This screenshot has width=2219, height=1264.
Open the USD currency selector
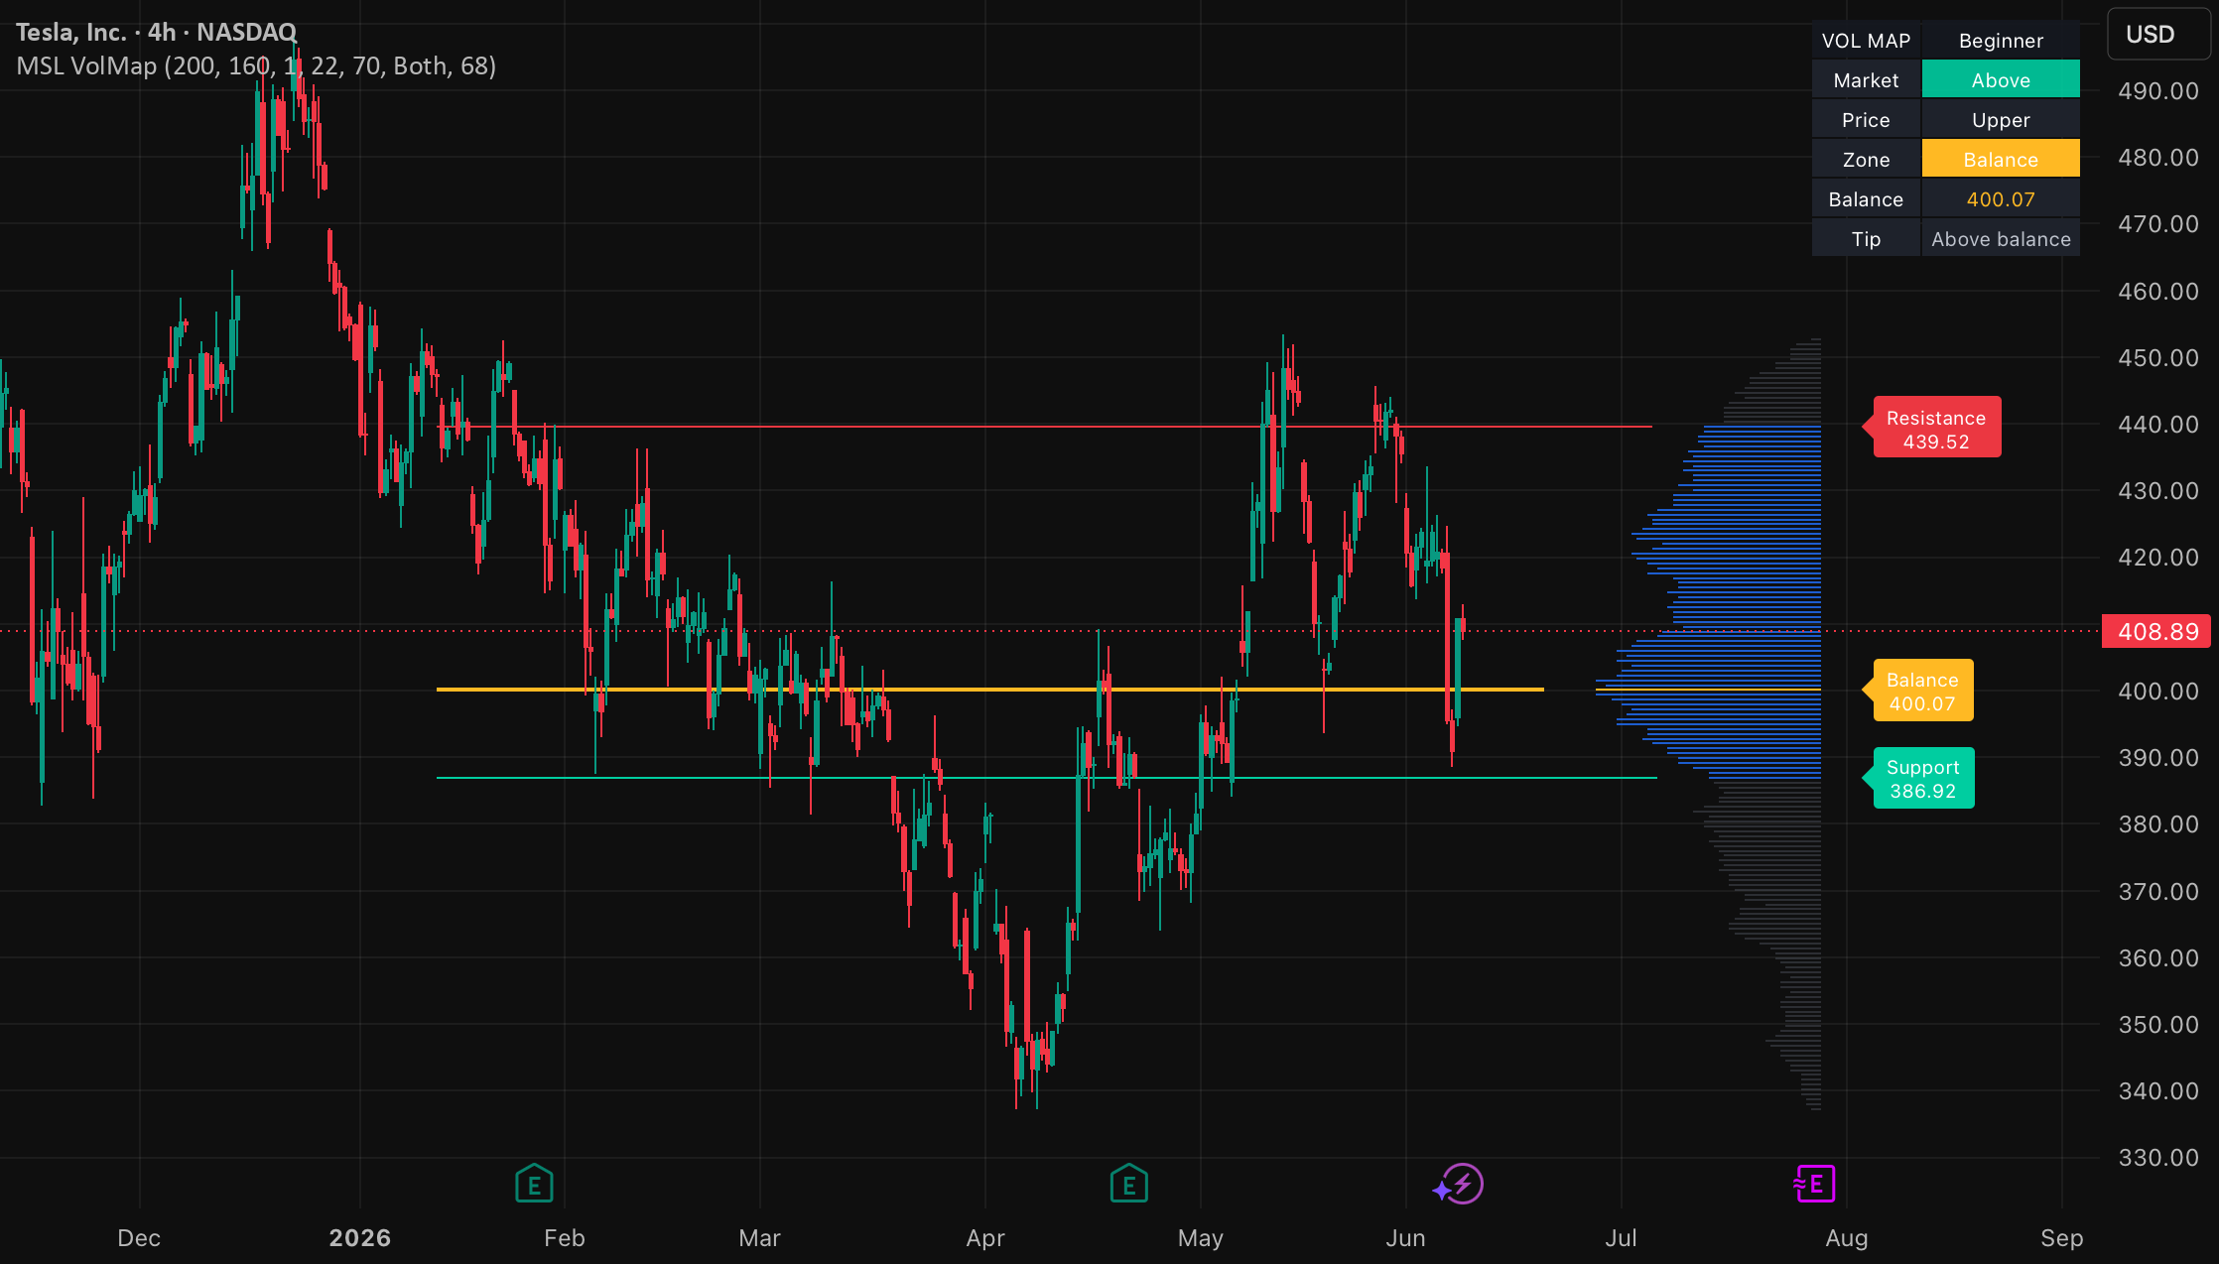click(2158, 35)
